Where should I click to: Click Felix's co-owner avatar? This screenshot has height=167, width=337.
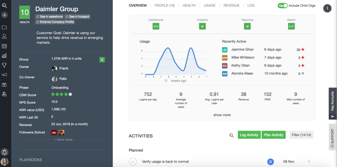[x=54, y=79]
